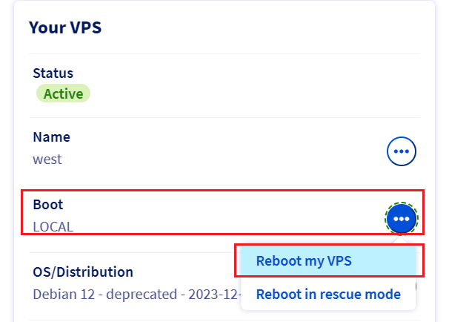Image resolution: width=449 pixels, height=322 pixels.
Task: Choose Reboot in rescue mode option
Action: (x=328, y=295)
